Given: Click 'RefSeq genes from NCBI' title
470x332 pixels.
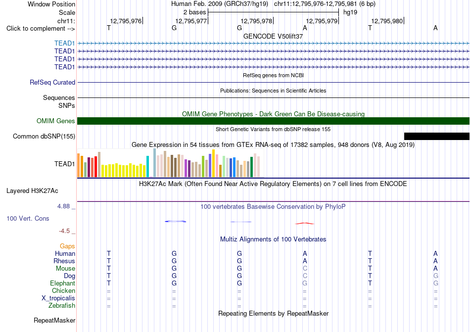Looking at the screenshot, I should tap(273, 75).
